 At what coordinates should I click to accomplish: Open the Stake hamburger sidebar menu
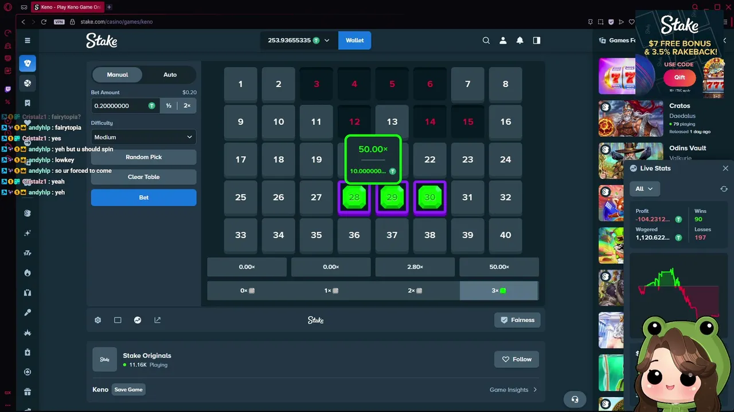(27, 41)
